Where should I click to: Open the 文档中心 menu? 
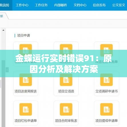click(x=80, y=5)
